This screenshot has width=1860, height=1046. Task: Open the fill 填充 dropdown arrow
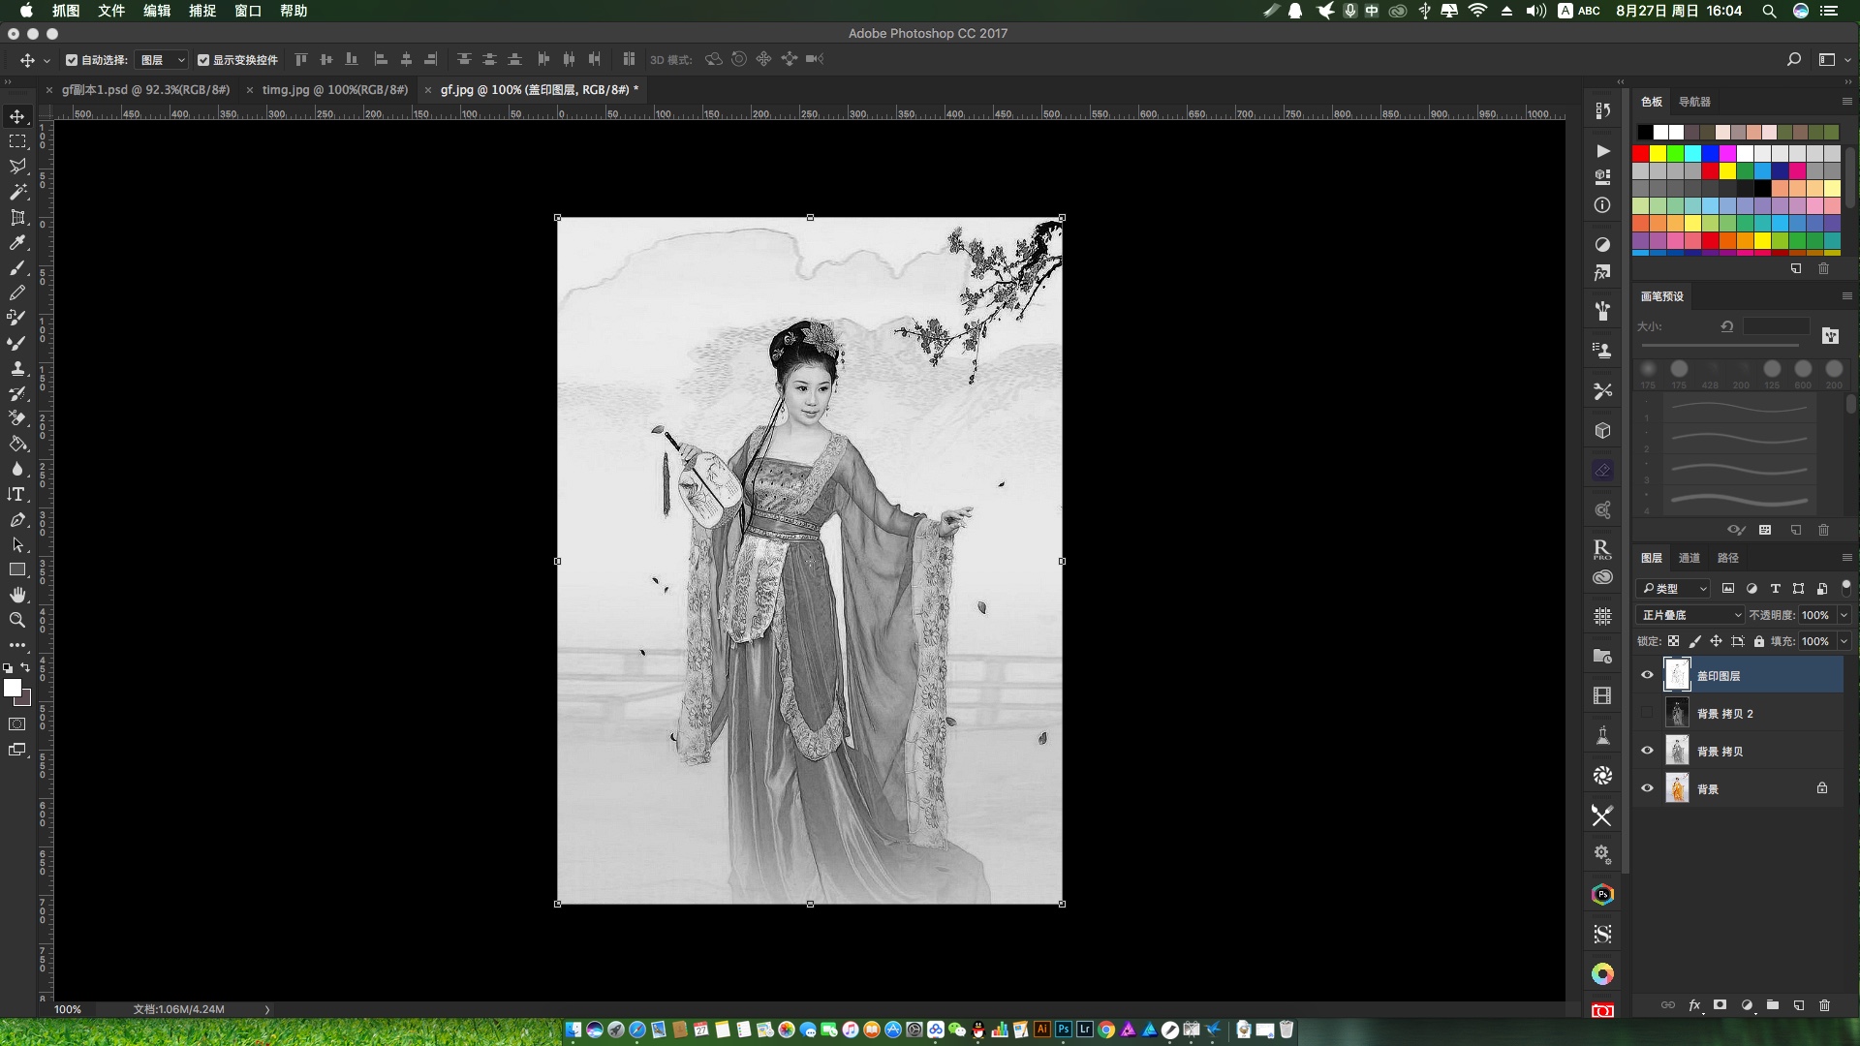click(x=1844, y=641)
